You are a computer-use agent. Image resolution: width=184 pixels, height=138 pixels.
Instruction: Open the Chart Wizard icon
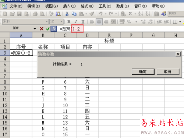click(x=157, y=14)
